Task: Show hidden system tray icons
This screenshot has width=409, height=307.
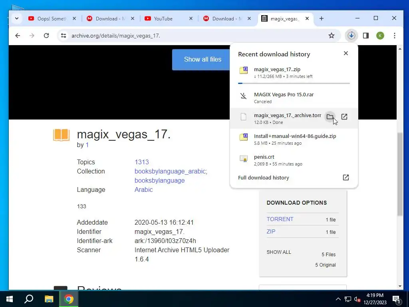Action: click(x=338, y=299)
